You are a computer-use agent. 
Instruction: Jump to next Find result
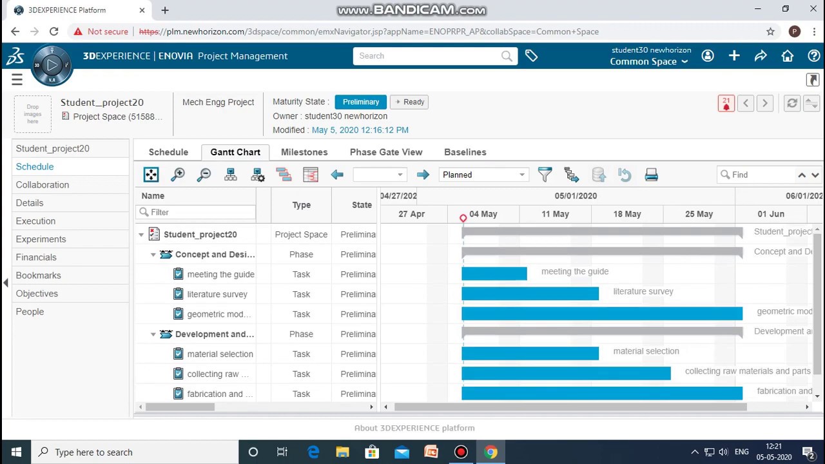[x=815, y=175]
